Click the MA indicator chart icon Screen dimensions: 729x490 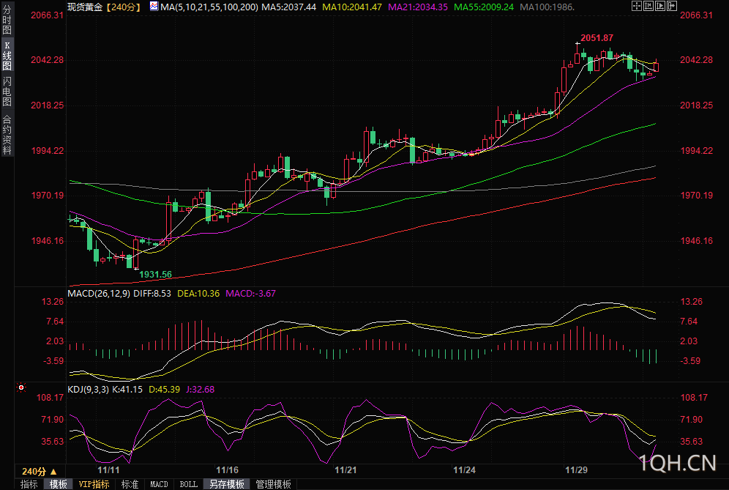(x=154, y=7)
